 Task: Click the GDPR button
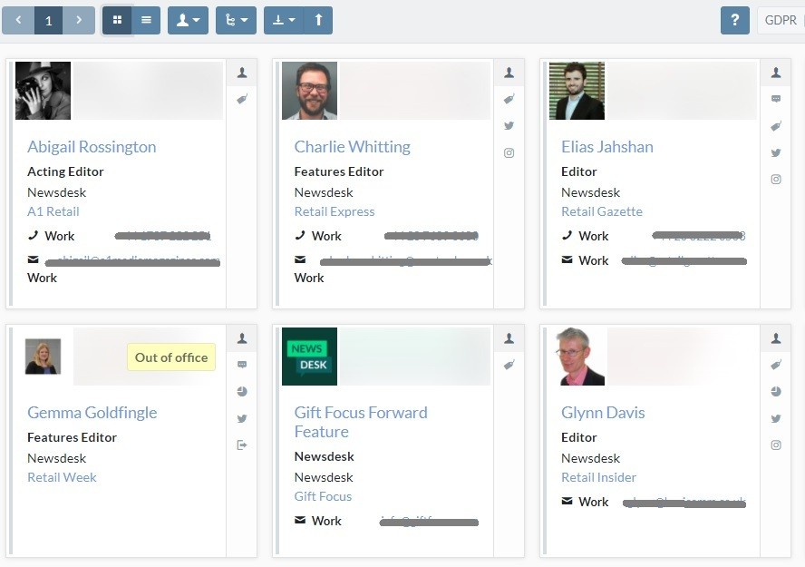pyautogui.click(x=781, y=21)
